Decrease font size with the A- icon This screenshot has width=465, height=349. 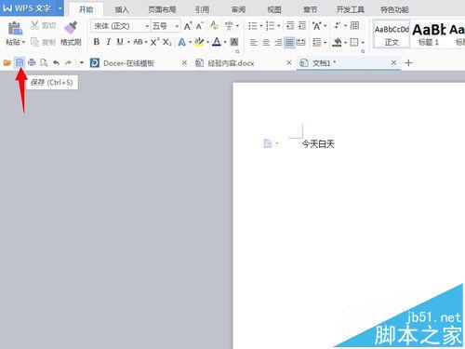pyautogui.click(x=200, y=26)
